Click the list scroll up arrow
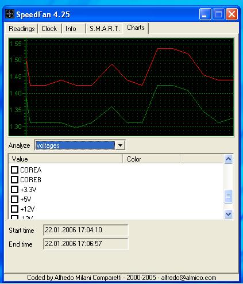This screenshot has height=284, width=243. click(228, 159)
